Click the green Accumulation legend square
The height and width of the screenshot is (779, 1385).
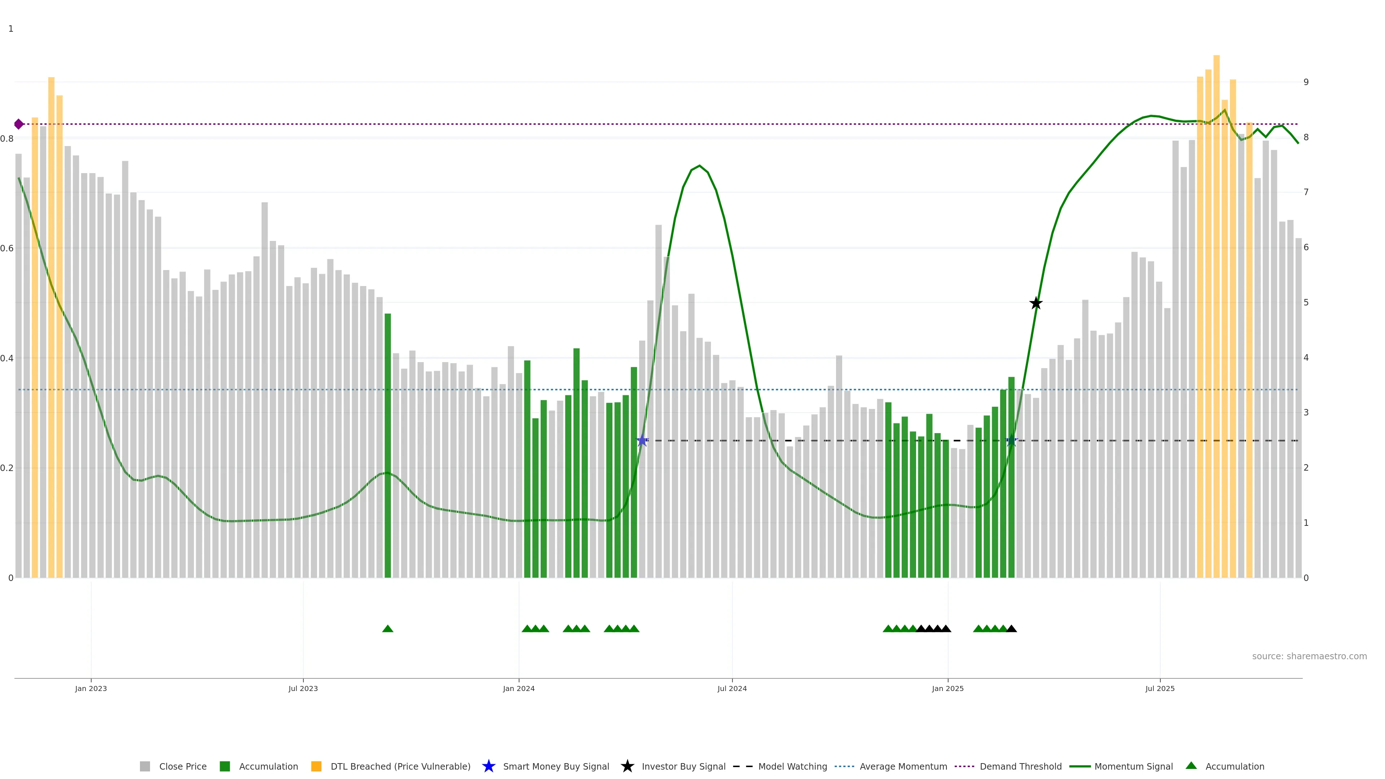click(225, 766)
